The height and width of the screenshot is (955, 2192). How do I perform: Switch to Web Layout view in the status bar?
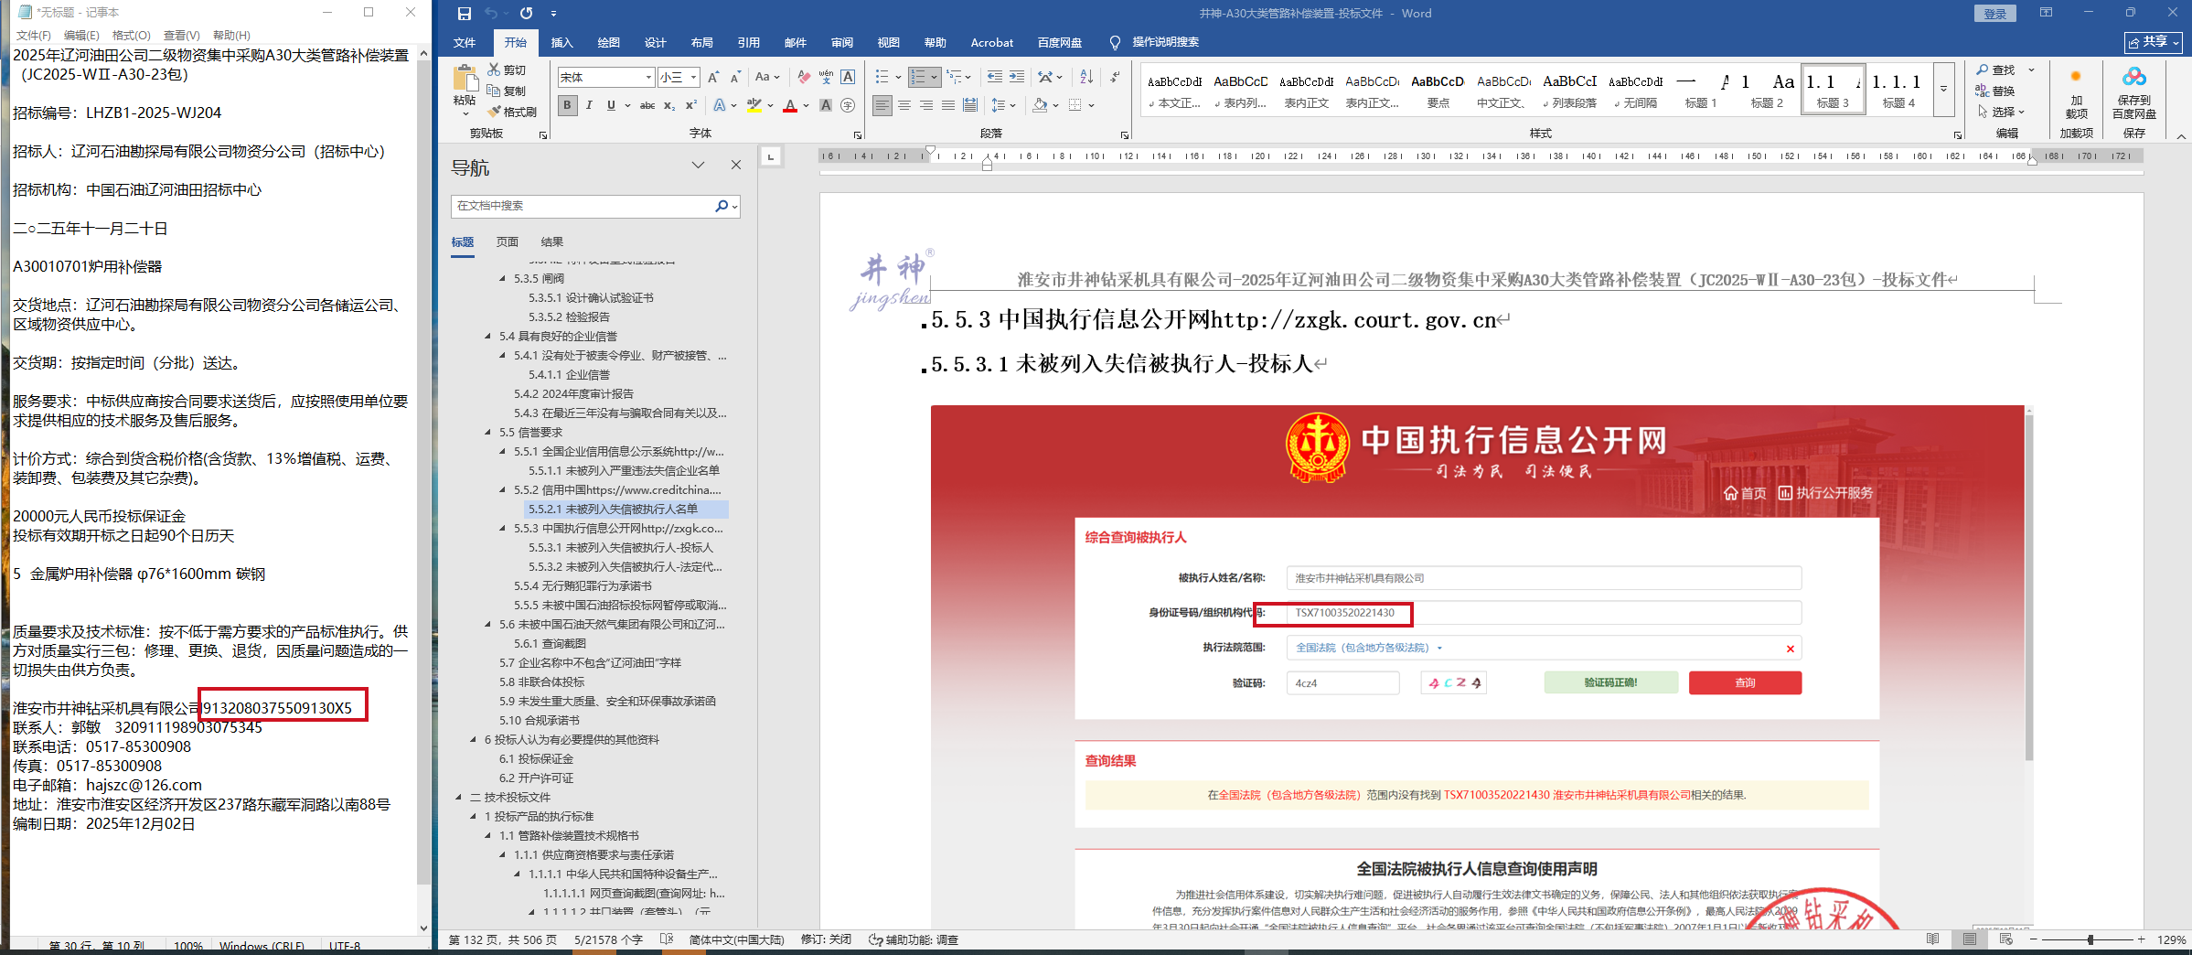tap(2005, 939)
